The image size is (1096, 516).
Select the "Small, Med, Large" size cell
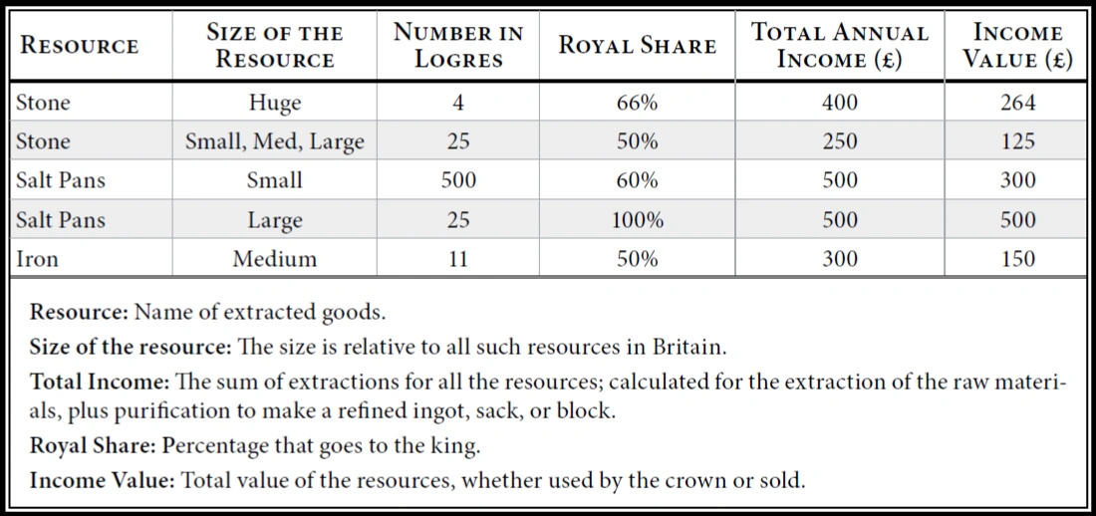(x=275, y=141)
